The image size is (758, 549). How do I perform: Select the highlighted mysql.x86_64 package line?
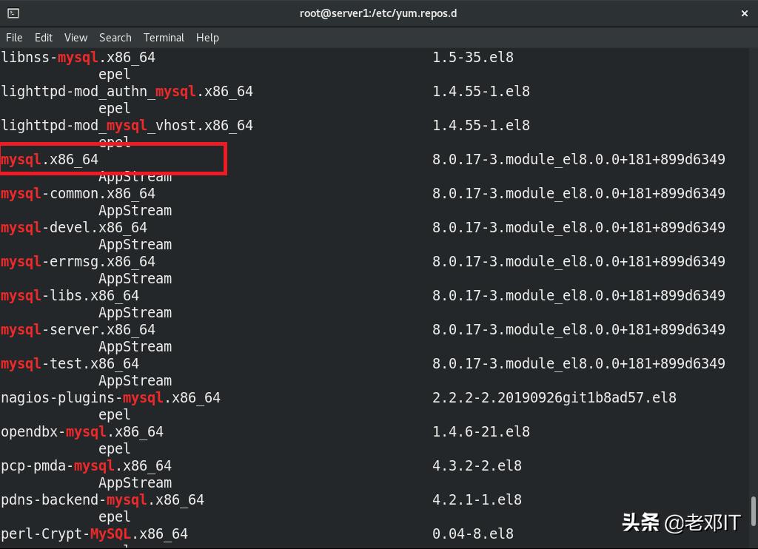coord(50,159)
